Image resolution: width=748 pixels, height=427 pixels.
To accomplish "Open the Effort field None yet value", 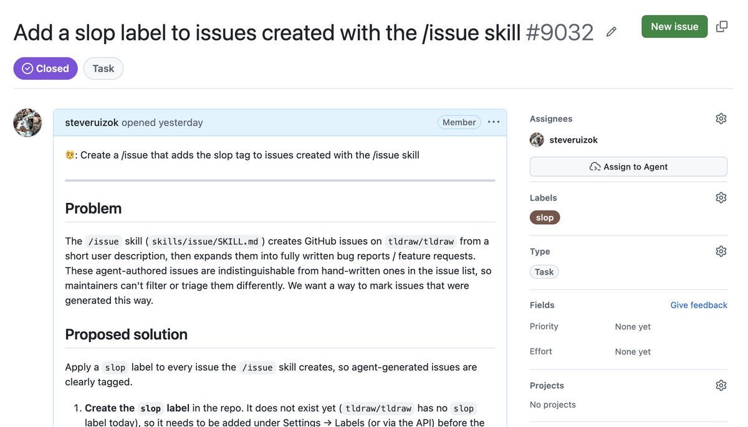I will 633,351.
